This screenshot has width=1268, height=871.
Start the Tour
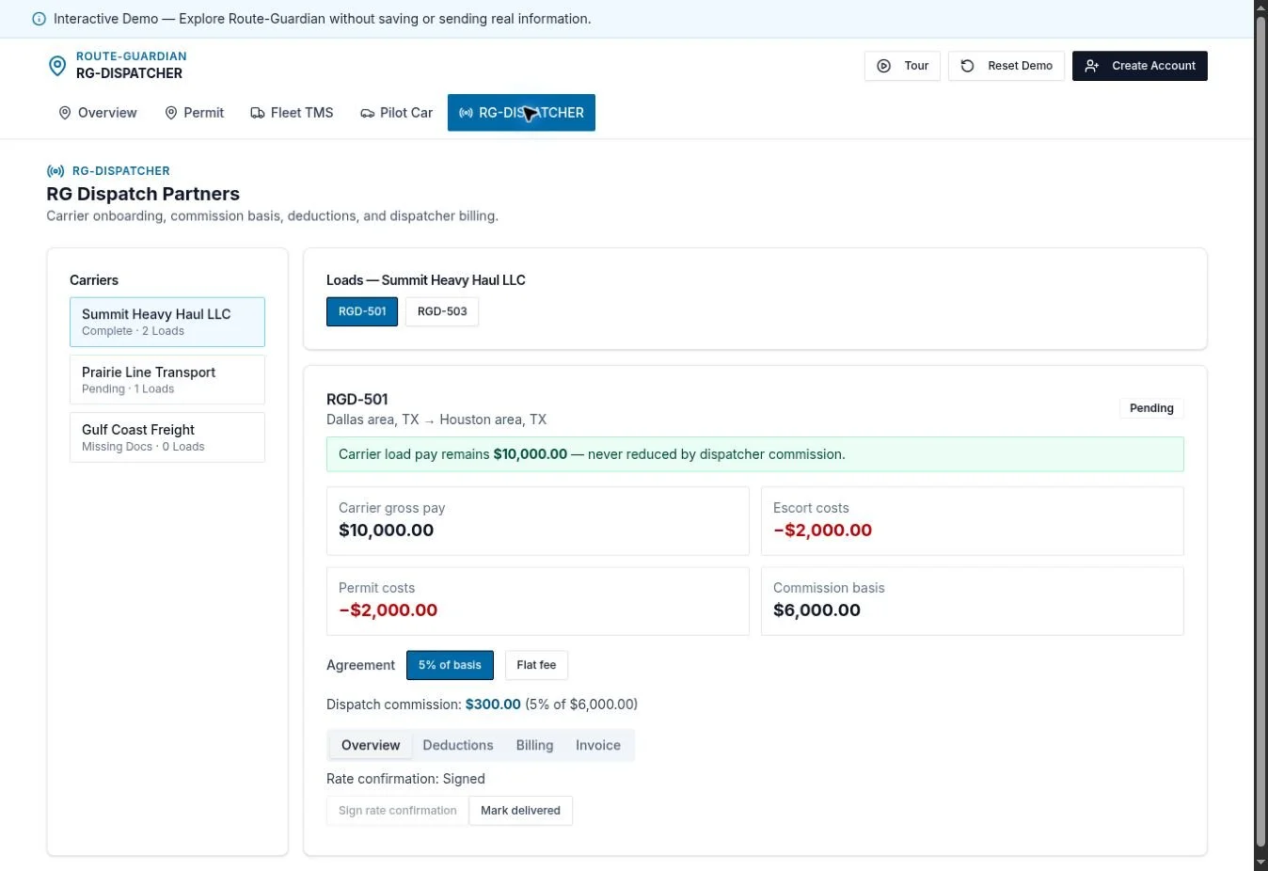(902, 66)
